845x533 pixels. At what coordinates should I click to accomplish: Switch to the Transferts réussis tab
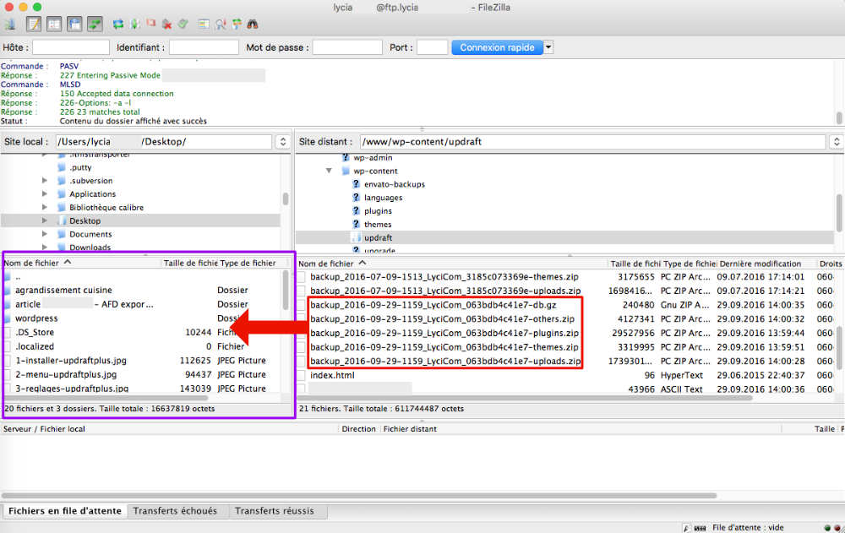click(x=274, y=511)
